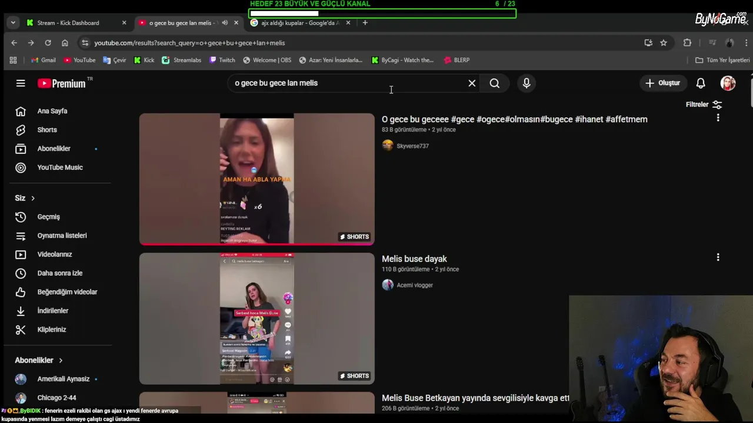753x423 pixels.
Task: Click the browser address bar URL
Action: [189, 43]
